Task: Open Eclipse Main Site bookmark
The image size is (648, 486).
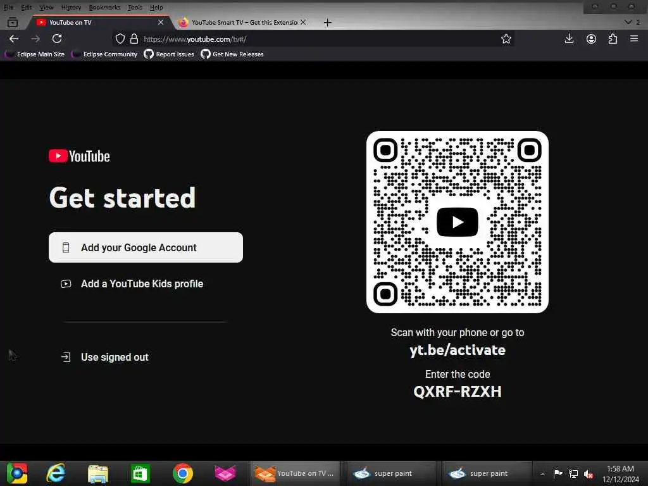Action: 35,54
